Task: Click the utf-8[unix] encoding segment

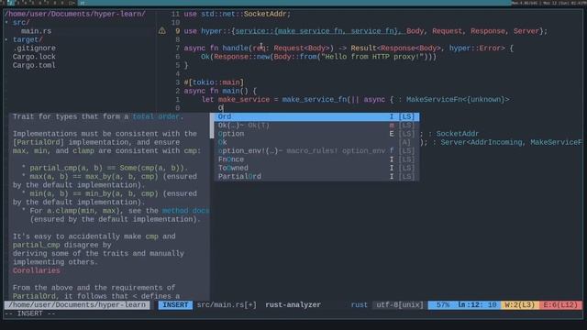Action: click(400, 305)
